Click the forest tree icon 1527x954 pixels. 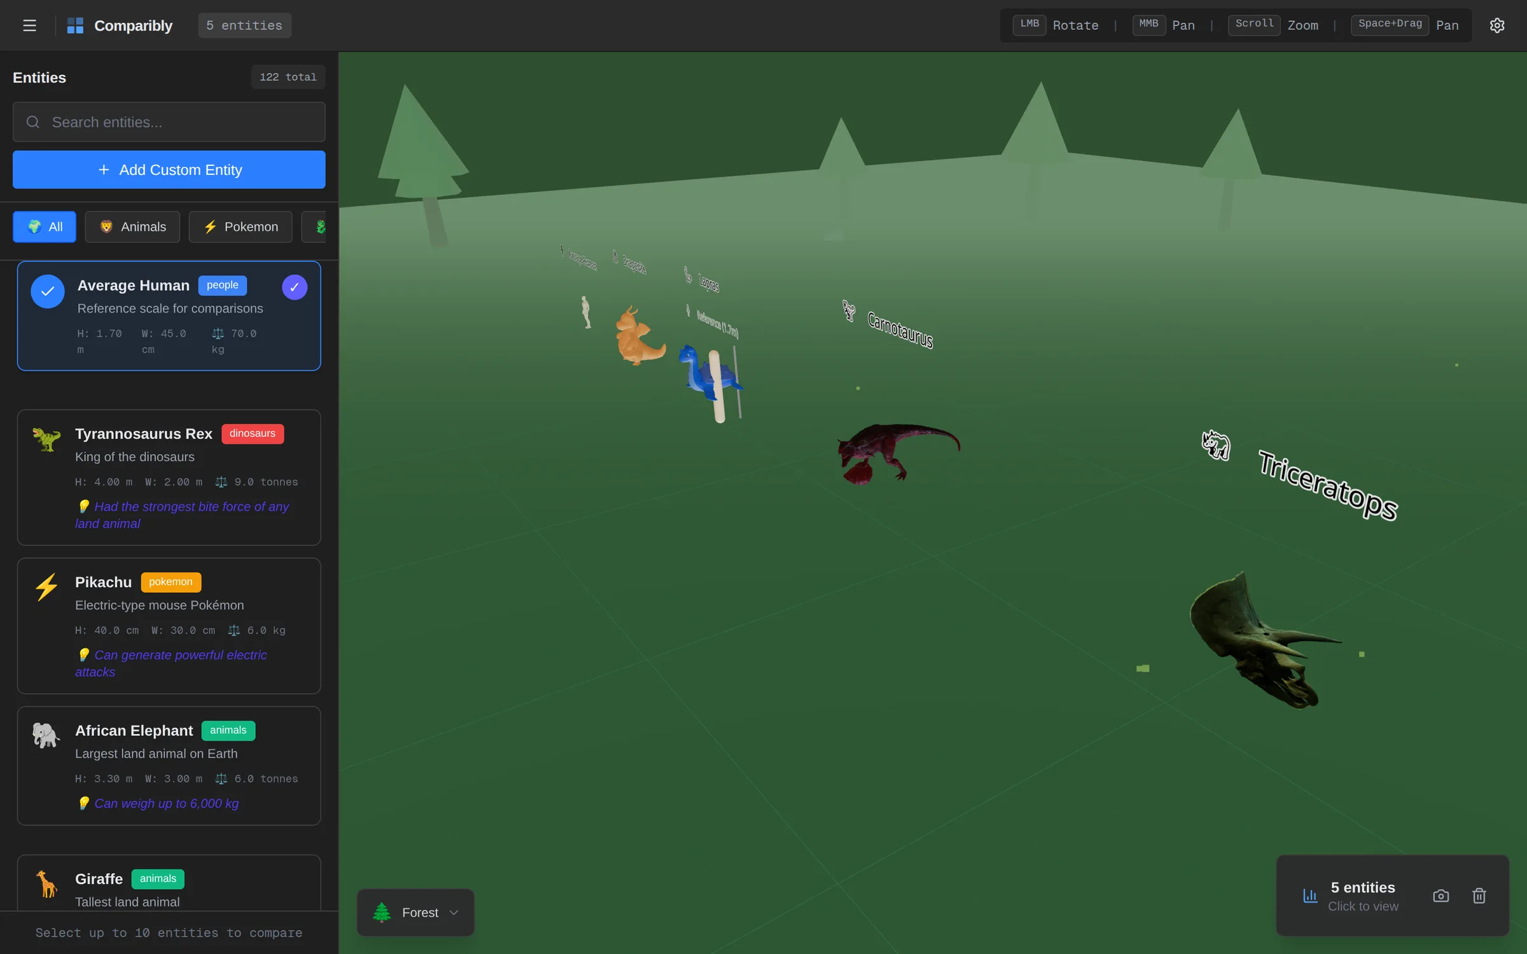point(382,912)
